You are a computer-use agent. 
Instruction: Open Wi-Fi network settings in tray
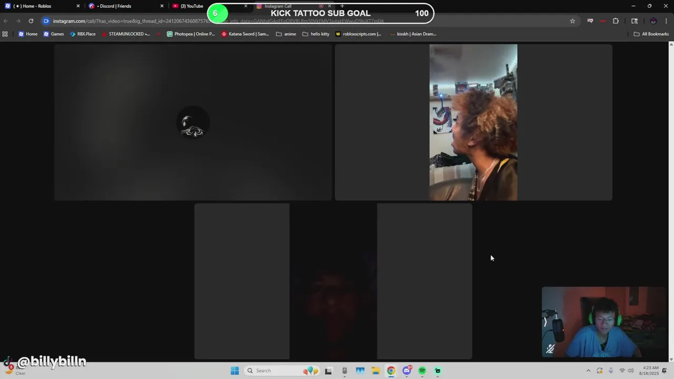622,371
